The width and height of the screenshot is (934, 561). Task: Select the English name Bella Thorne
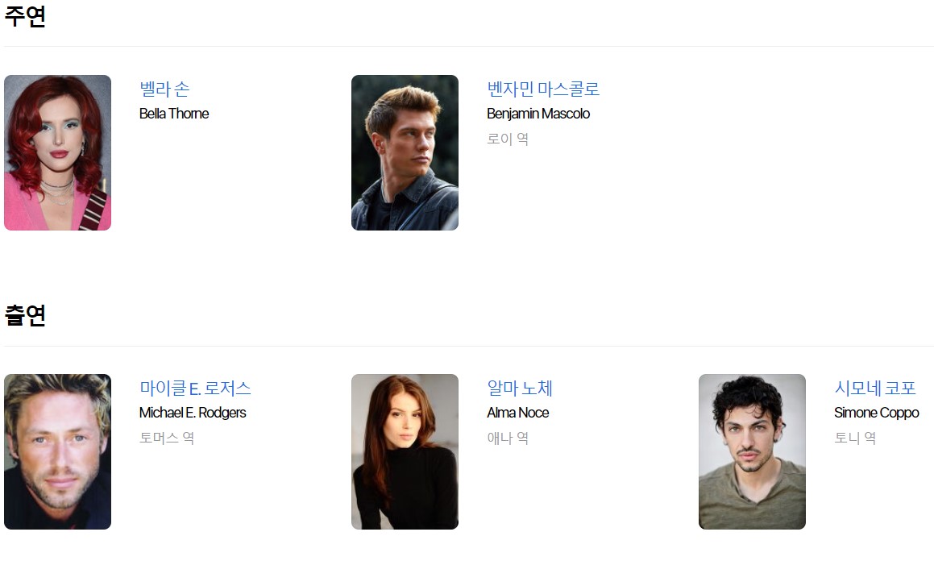[174, 114]
